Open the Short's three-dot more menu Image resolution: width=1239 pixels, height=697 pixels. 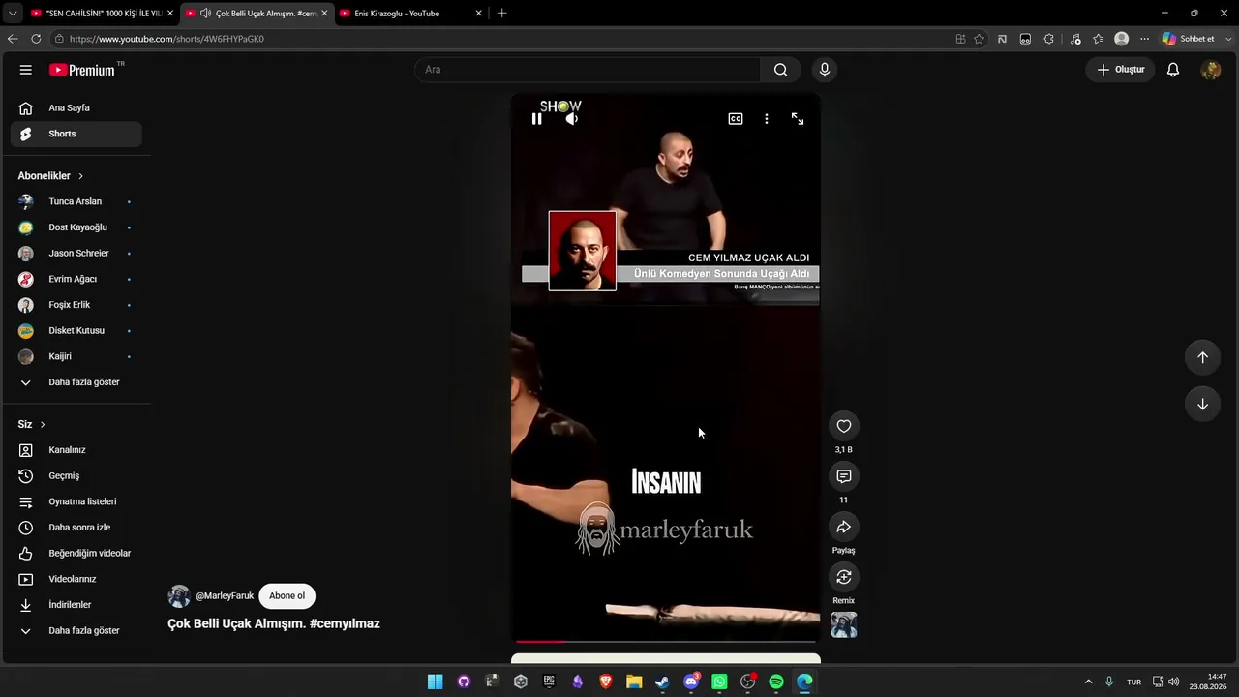767,119
